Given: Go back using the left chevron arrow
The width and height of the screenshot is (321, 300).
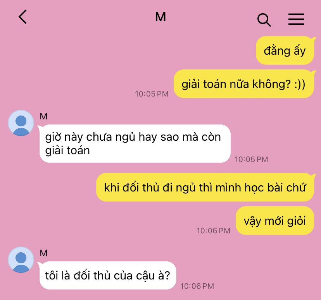Looking at the screenshot, I should (x=23, y=17).
